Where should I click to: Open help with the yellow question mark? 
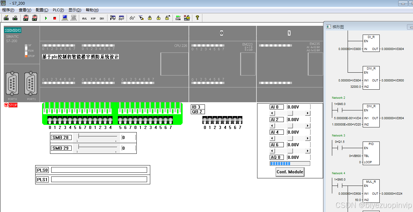[197, 18]
